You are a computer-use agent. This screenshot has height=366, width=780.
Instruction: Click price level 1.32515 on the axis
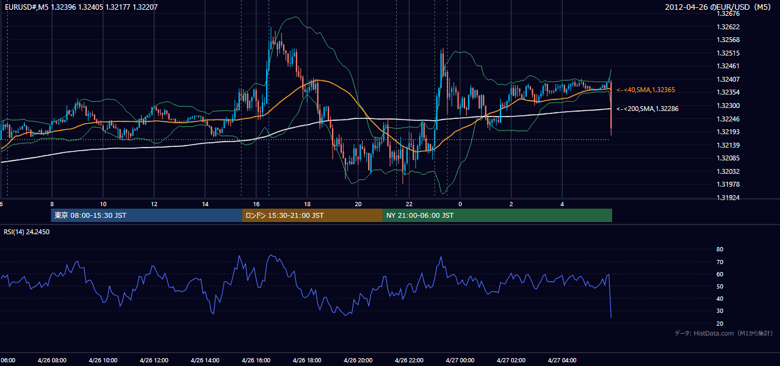pyautogui.click(x=729, y=53)
